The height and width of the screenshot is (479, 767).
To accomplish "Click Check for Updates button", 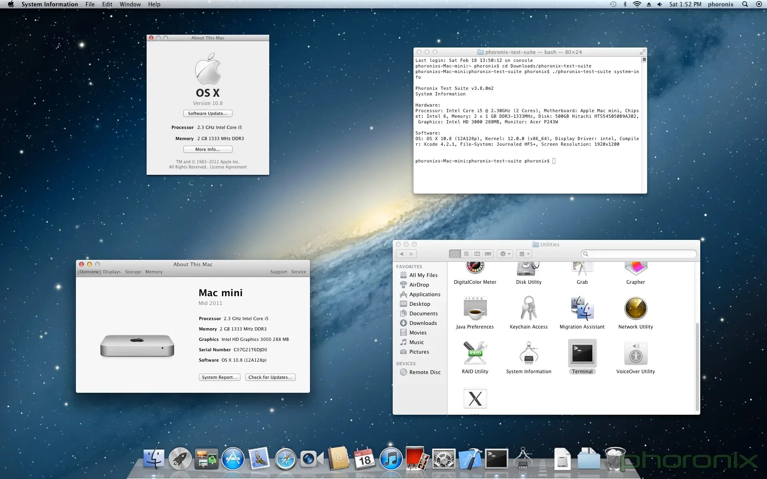I will point(270,377).
